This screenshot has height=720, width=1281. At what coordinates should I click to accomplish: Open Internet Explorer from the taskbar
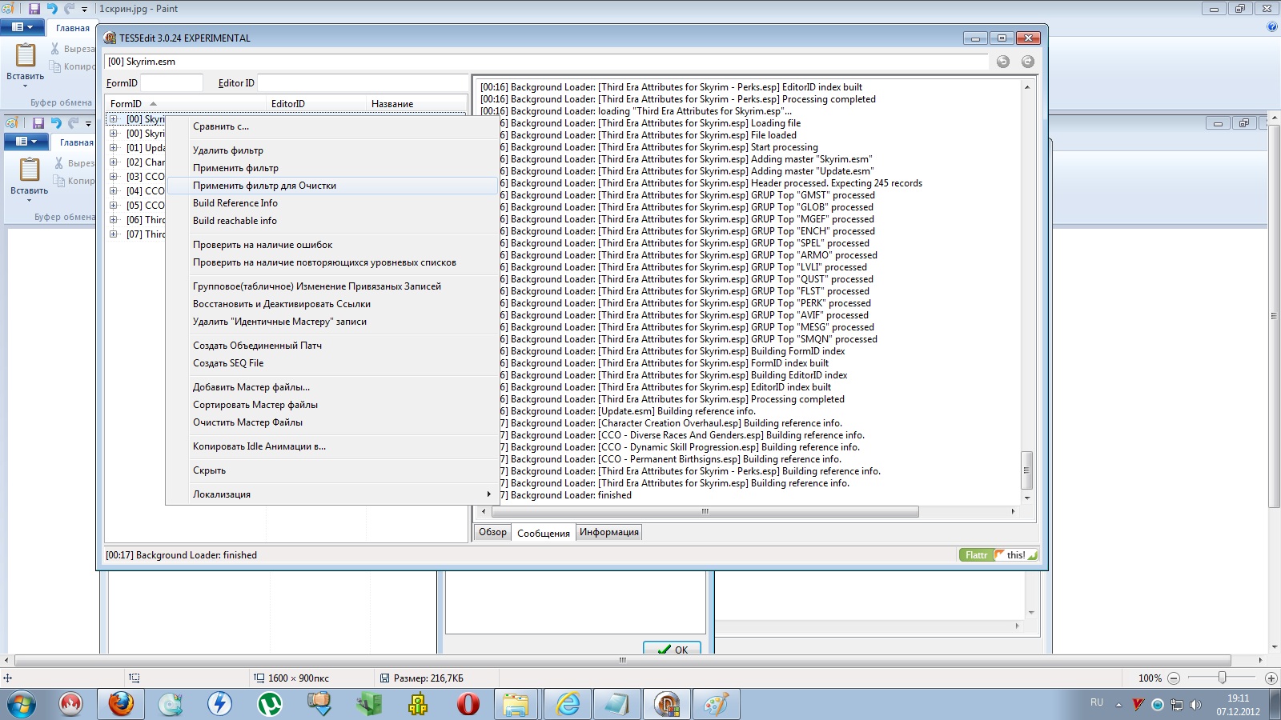click(x=568, y=704)
